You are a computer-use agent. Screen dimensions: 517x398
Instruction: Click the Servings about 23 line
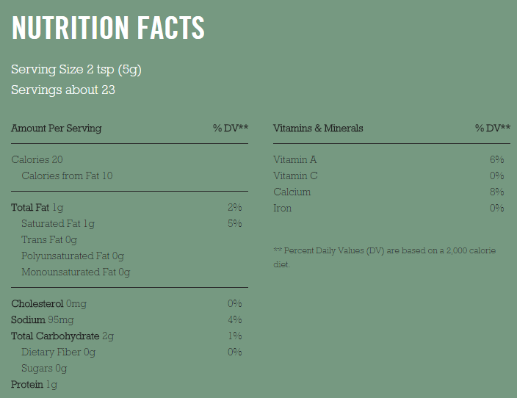(x=63, y=90)
